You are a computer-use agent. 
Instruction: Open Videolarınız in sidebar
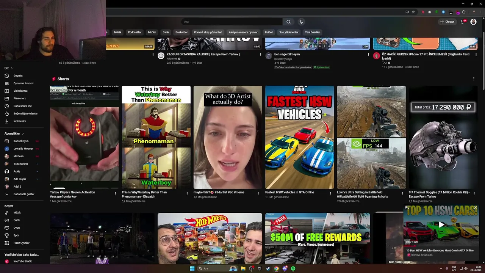[23, 91]
